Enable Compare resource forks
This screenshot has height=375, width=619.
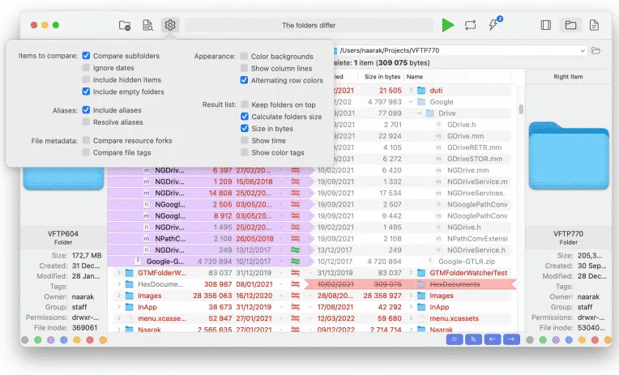click(86, 141)
